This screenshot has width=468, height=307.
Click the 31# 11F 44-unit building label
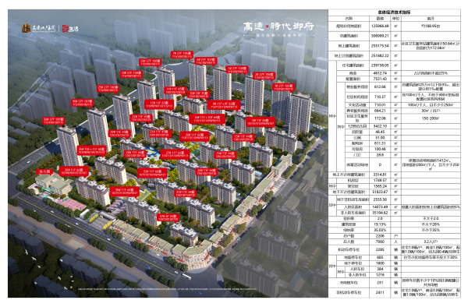click(x=185, y=194)
